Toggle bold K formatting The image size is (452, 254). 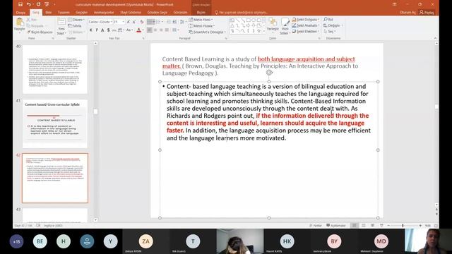click(91, 30)
